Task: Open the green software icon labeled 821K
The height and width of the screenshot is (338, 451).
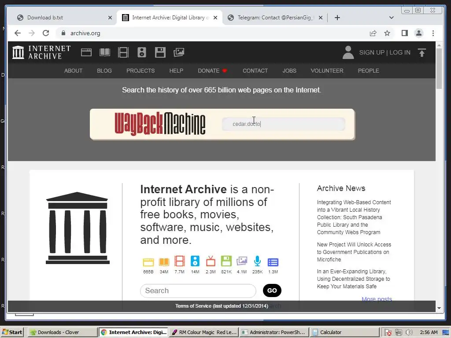Action: click(226, 261)
